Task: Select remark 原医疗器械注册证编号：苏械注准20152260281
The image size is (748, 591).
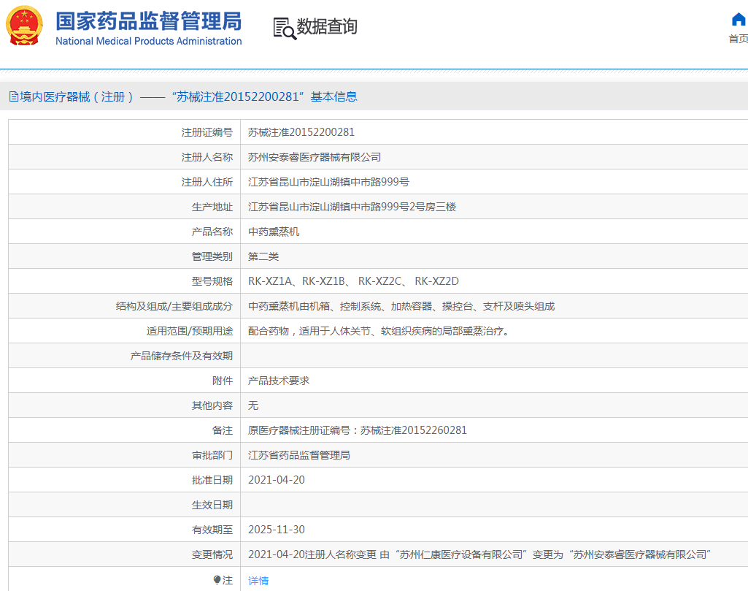Action: click(x=358, y=430)
